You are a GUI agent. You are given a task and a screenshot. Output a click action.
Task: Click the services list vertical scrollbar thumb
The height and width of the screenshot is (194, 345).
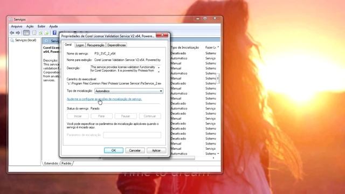[x=218, y=78]
